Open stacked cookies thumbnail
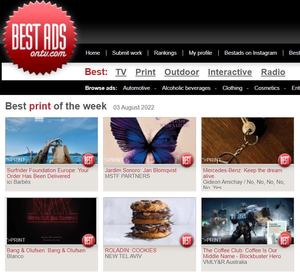 point(150,221)
